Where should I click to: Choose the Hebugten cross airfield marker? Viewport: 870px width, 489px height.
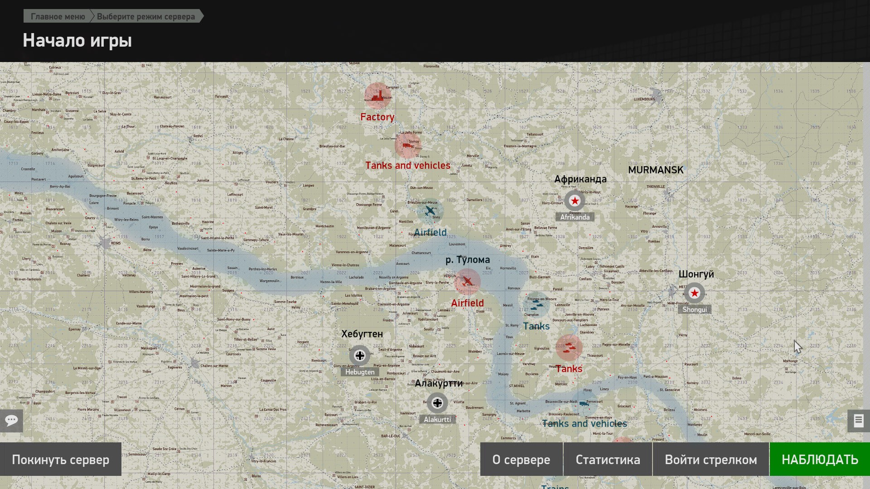pyautogui.click(x=360, y=355)
